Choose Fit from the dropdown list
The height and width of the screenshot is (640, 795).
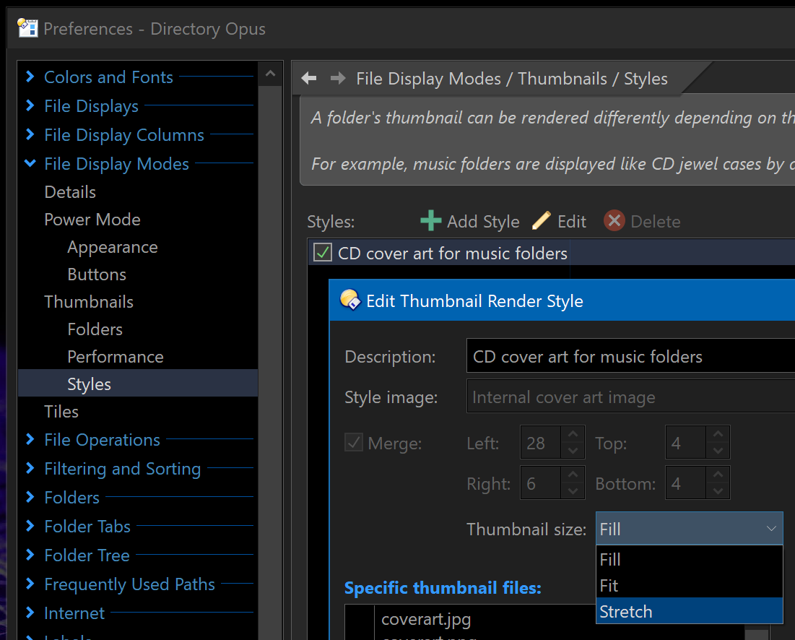pyautogui.click(x=689, y=585)
